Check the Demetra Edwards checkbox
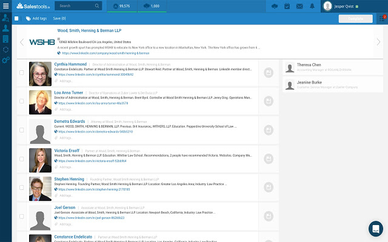The width and height of the screenshot is (388, 242). (x=22, y=130)
